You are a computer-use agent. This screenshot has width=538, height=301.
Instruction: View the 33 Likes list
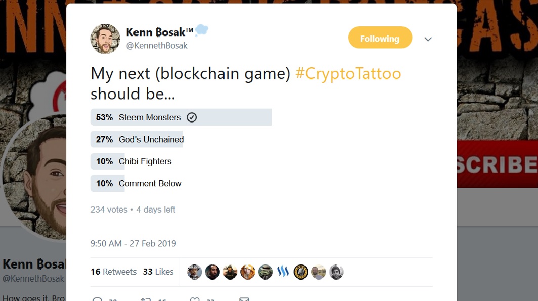[x=158, y=272]
